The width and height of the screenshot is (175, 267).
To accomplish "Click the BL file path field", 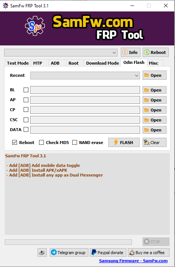I will [x=85, y=90].
